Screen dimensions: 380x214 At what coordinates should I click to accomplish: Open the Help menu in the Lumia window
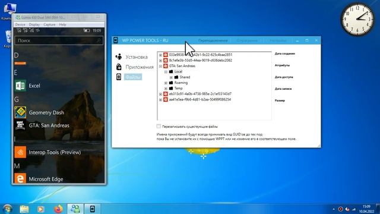[62, 25]
